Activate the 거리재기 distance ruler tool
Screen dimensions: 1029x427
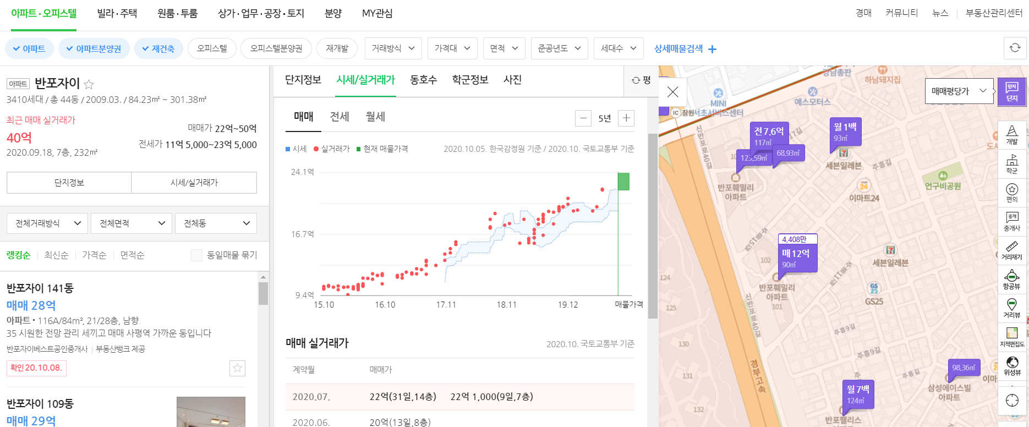point(1011,250)
